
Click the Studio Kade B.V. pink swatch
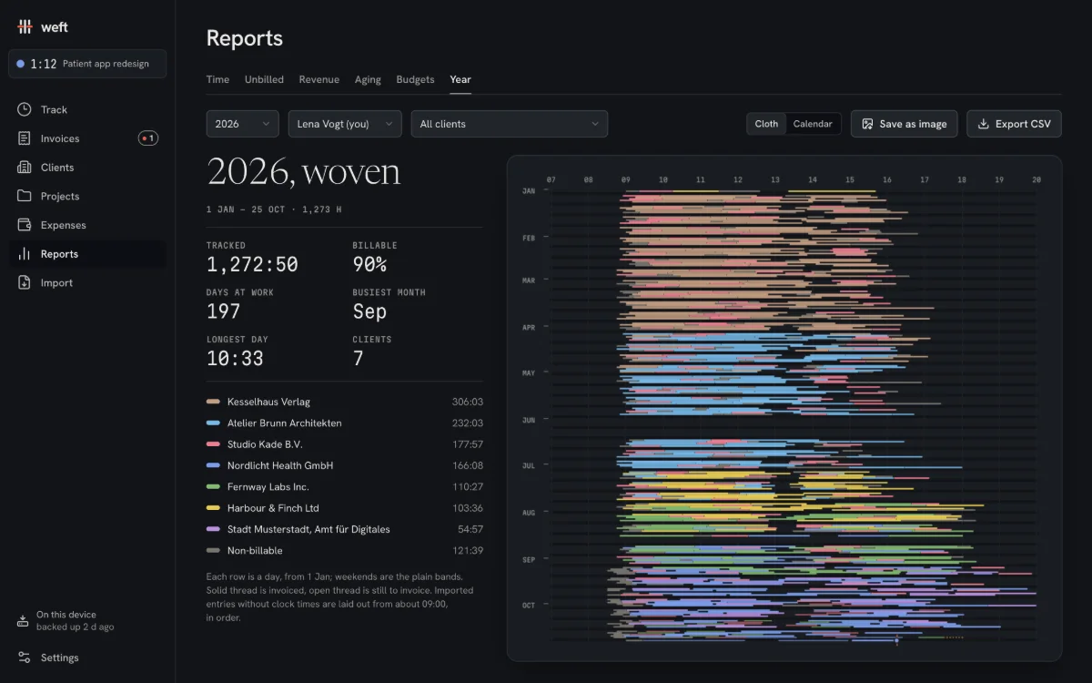213,444
